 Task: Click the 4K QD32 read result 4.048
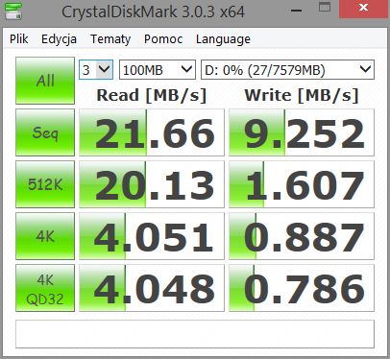[152, 288]
